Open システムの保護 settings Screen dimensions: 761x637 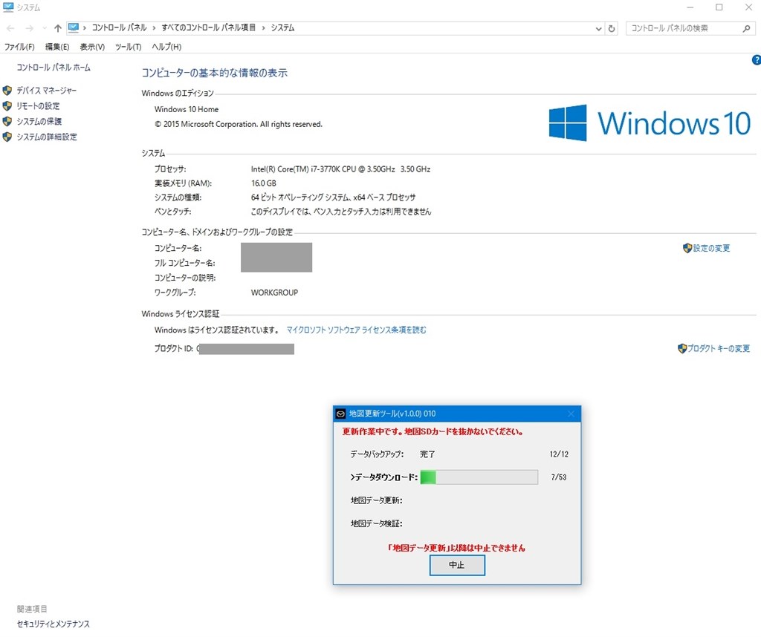39,122
